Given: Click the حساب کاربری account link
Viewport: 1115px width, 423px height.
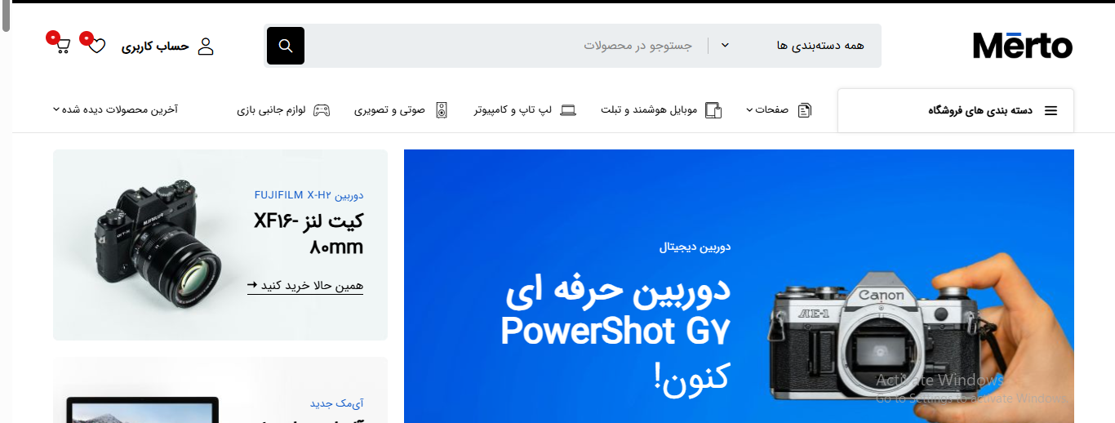Looking at the screenshot, I should 155,47.
